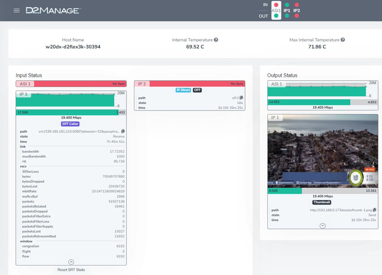Screen dimensions: 382x275
Task: Click the bandwidth 17.72352 value
Action: click(x=117, y=151)
